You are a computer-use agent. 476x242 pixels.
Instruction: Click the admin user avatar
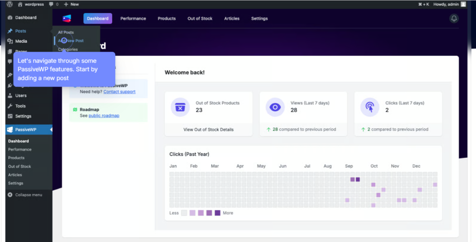pos(463,4)
